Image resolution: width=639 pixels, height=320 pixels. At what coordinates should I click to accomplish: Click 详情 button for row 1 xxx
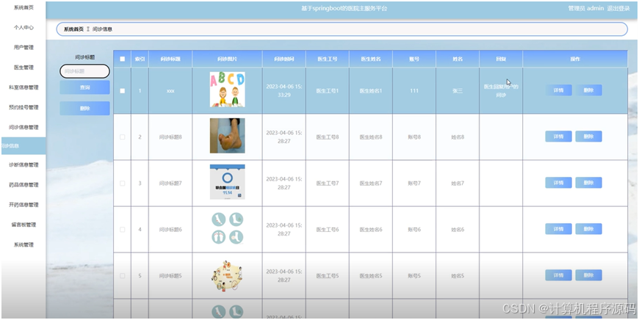click(x=558, y=90)
